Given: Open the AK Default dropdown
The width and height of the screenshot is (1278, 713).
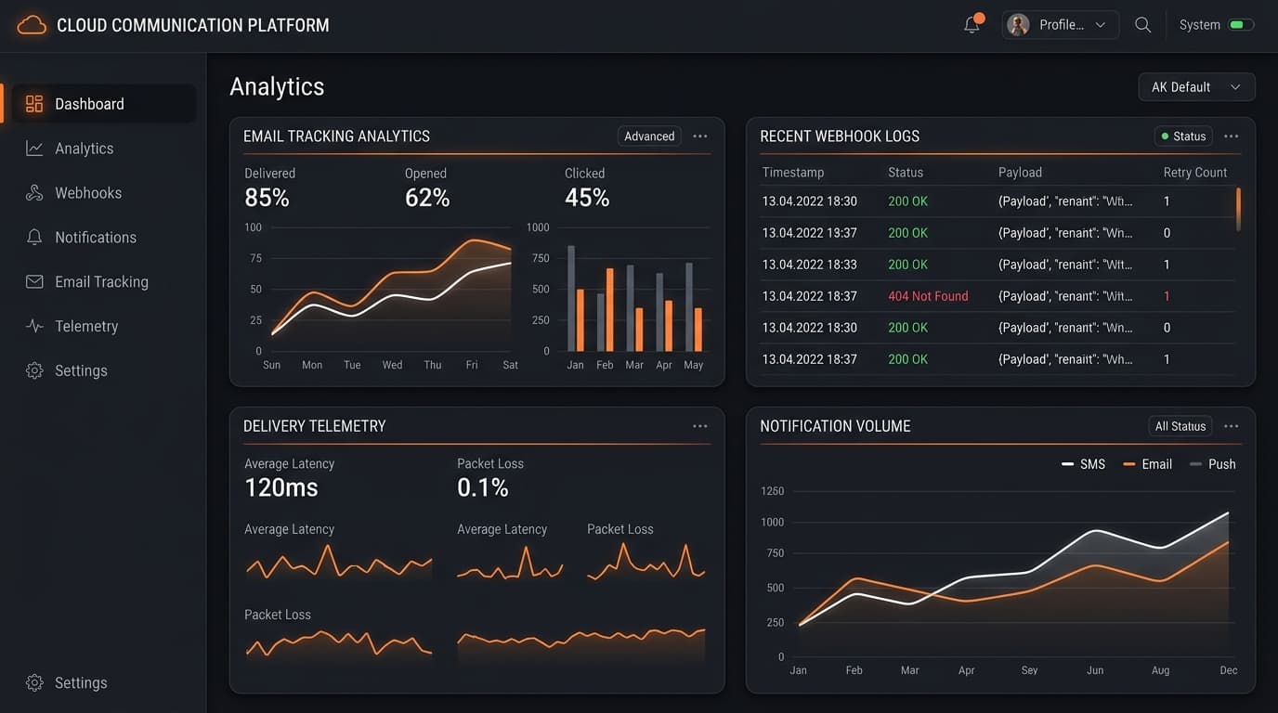Looking at the screenshot, I should click(1196, 87).
